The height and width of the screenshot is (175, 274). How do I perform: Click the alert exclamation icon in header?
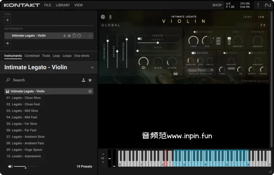[x=258, y=5]
